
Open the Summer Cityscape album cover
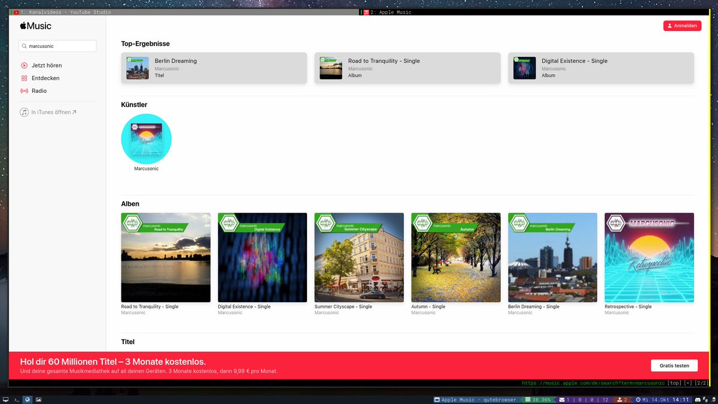pyautogui.click(x=359, y=257)
